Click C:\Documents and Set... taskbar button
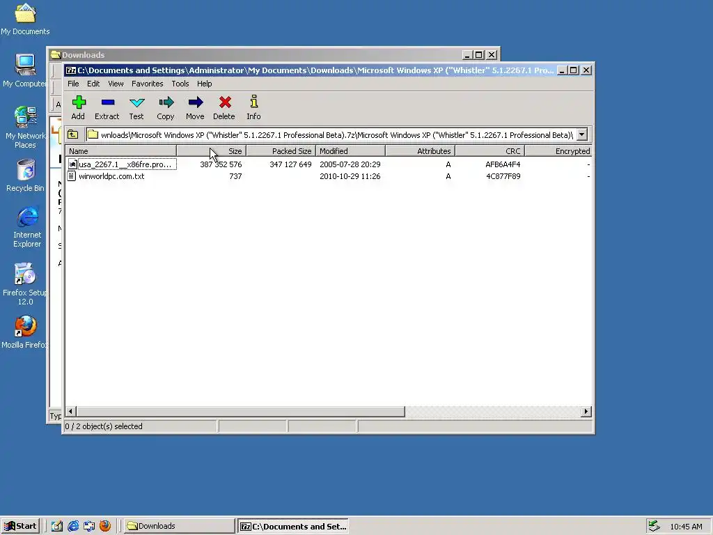713x535 pixels. [x=293, y=526]
